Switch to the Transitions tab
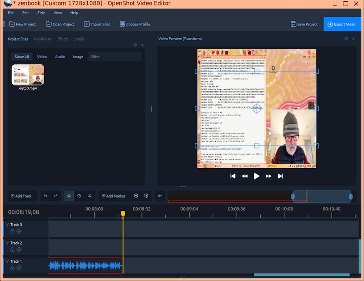 click(x=42, y=39)
